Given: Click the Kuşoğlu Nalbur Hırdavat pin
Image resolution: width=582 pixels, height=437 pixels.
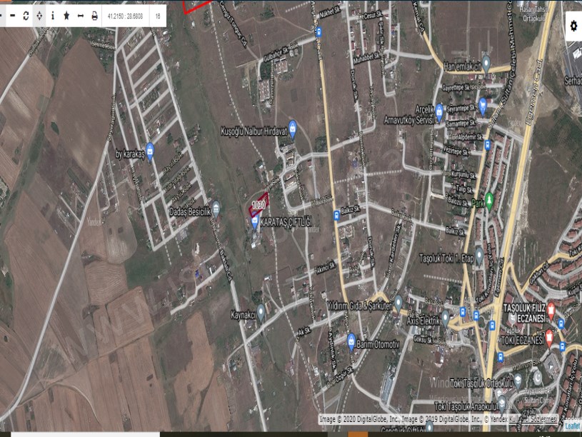Looking at the screenshot, I should (x=292, y=127).
